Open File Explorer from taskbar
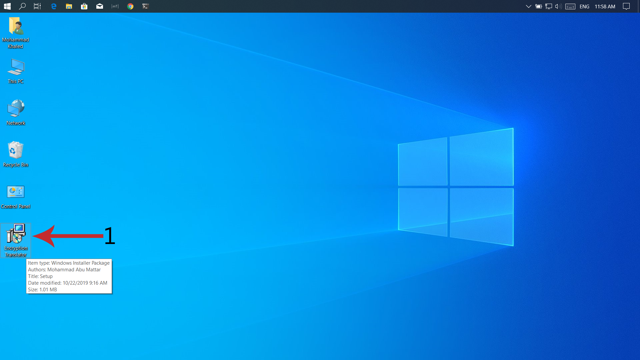Image resolution: width=640 pixels, height=360 pixels. [x=69, y=6]
